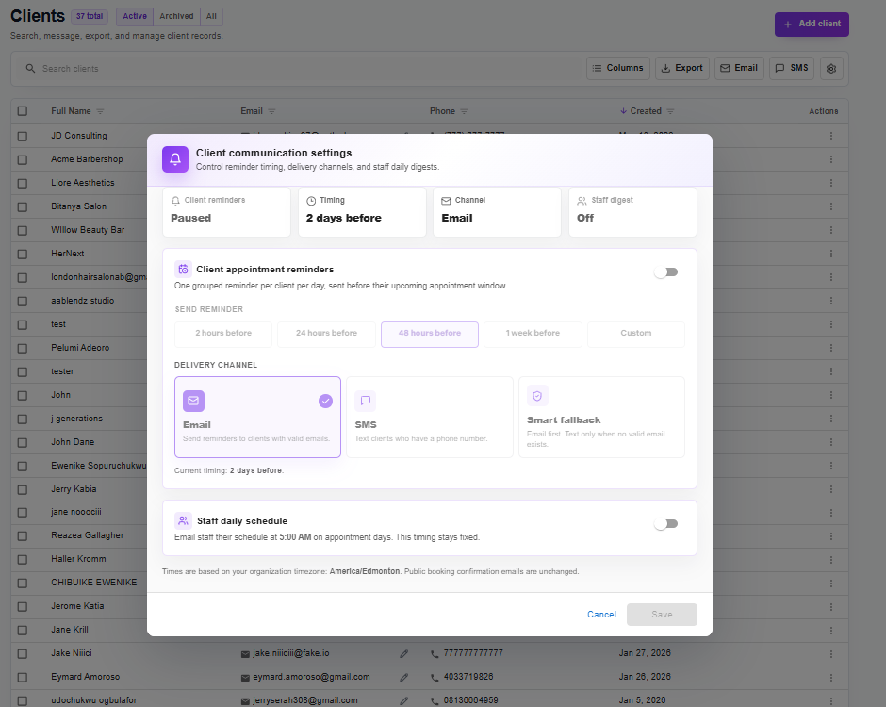The width and height of the screenshot is (886, 707).
Task: Open settings gear in clients toolbar
Action: 831,69
